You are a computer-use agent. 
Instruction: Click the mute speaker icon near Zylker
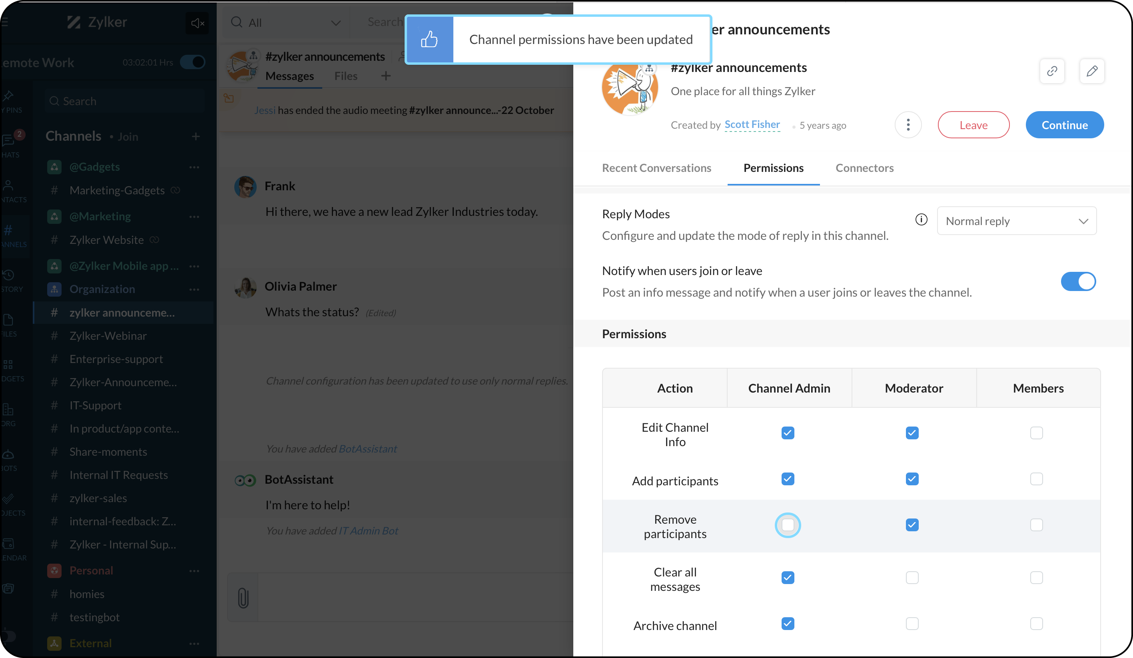(x=197, y=22)
